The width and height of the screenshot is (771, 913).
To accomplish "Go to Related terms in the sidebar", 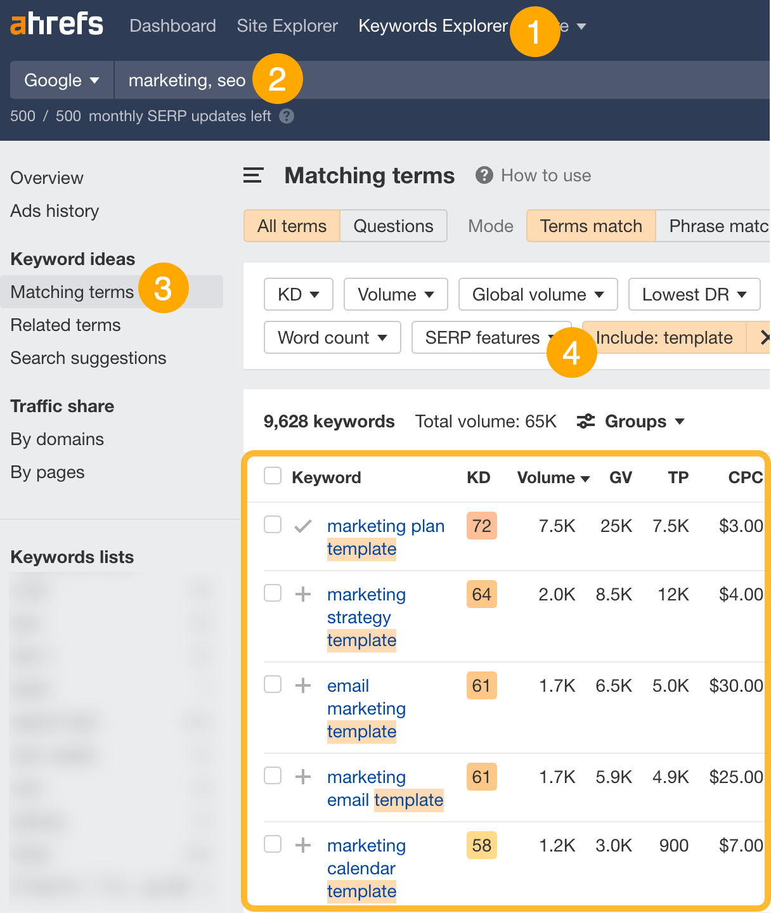I will coord(65,325).
